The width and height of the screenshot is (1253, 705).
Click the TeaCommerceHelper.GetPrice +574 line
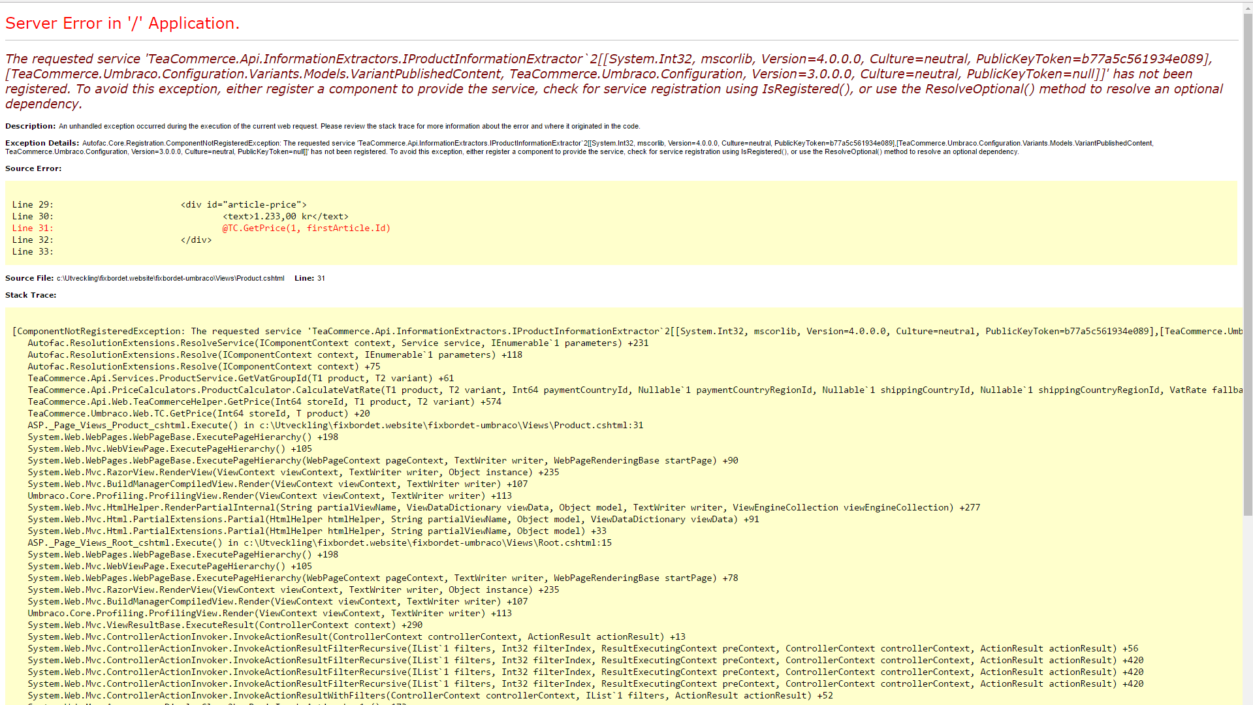coord(264,401)
